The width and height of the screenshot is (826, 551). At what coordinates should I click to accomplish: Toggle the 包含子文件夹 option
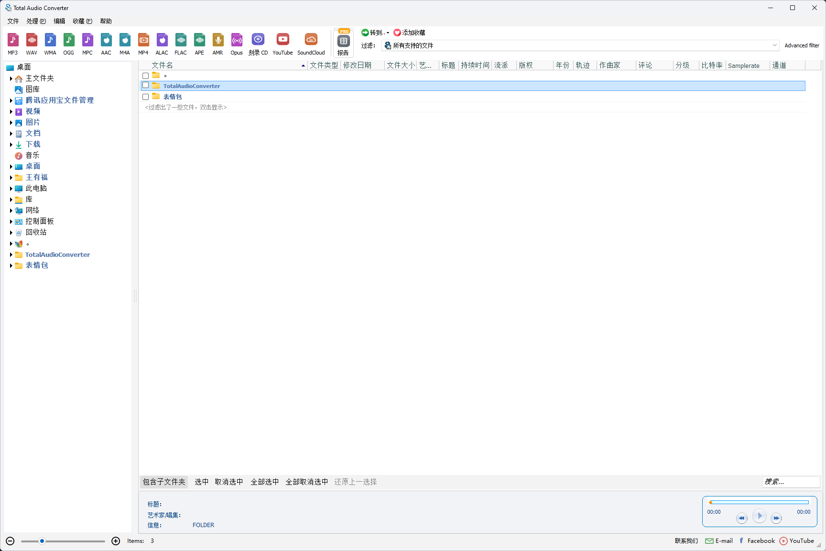[164, 482]
